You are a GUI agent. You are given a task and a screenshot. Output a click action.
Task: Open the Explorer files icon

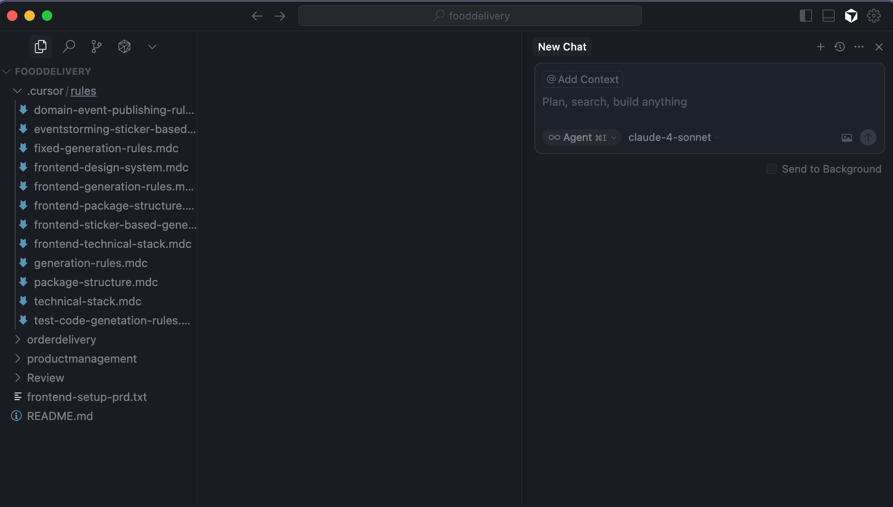click(40, 47)
